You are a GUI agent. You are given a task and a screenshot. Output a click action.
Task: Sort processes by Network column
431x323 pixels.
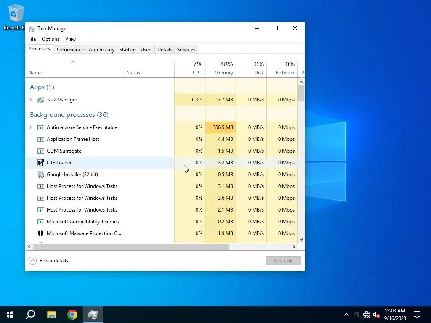282,69
